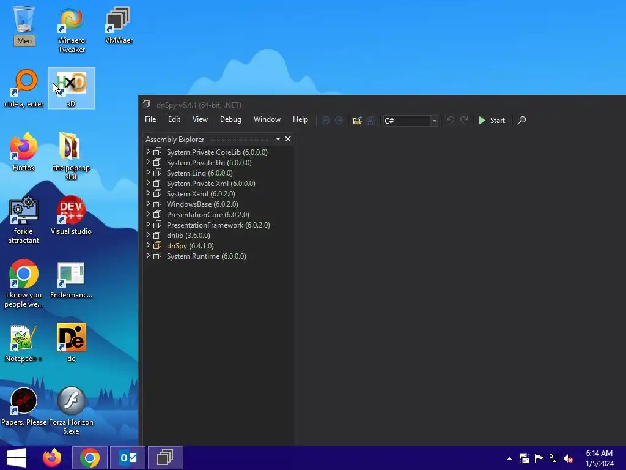Viewport: 626px width, 470px height.
Task: Click the dnSpy Undo icon
Action: click(x=451, y=121)
